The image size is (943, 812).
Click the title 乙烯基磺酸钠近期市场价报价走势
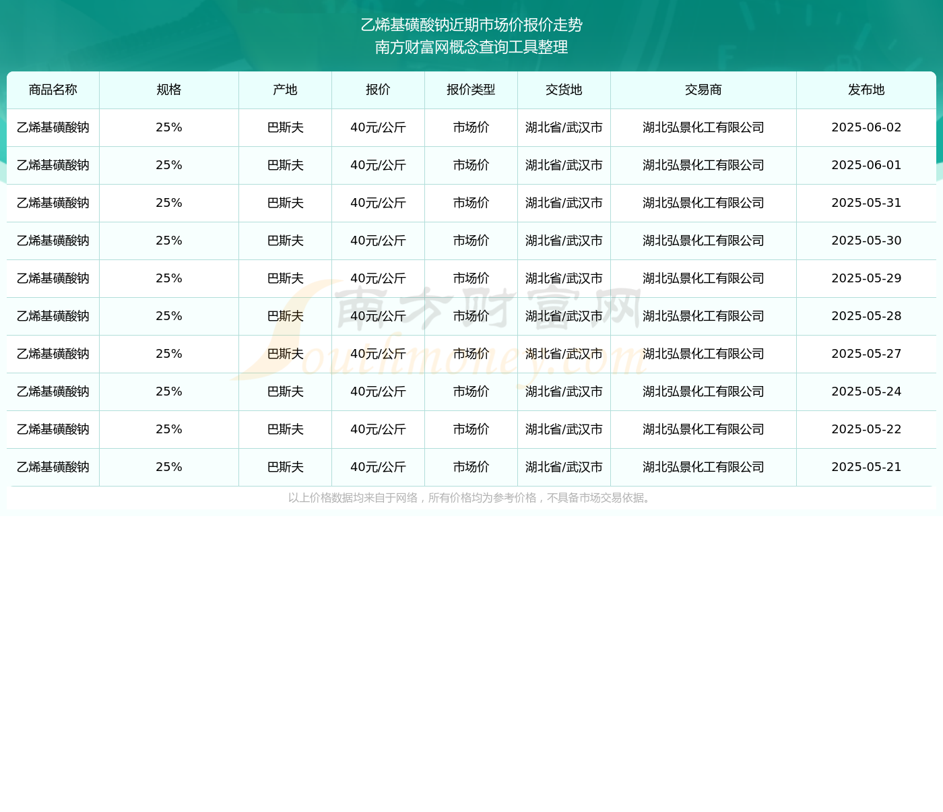[x=471, y=25]
